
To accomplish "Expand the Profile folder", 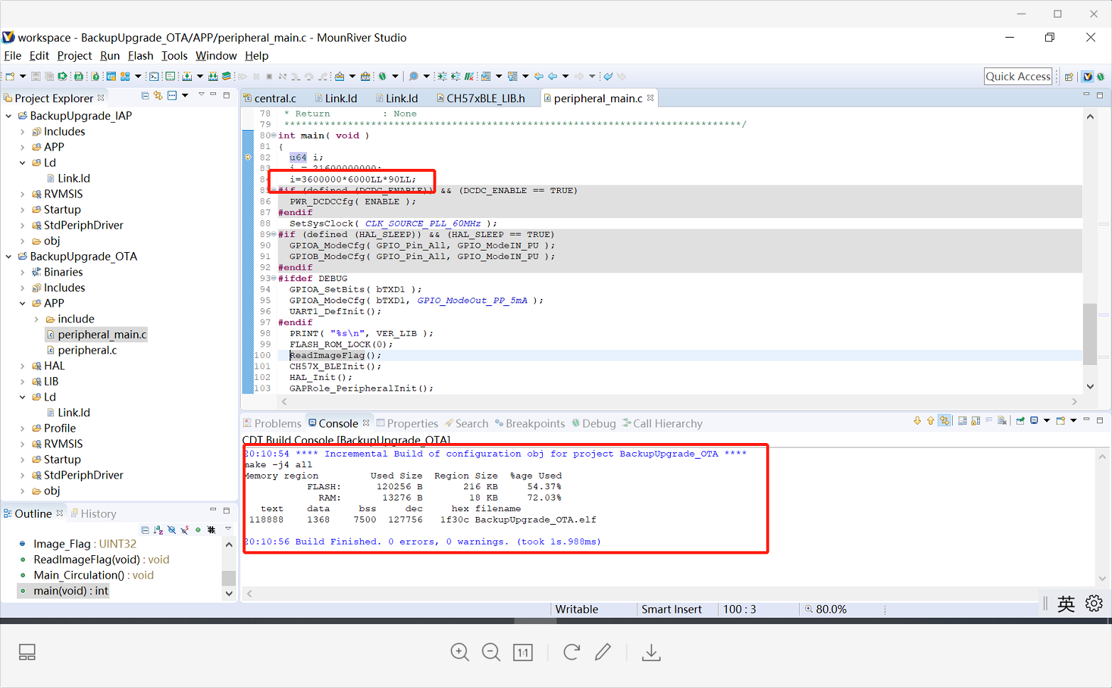I will (x=23, y=428).
